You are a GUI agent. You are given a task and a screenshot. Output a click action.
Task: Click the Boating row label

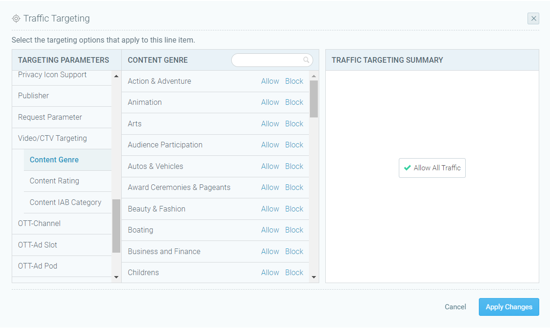click(140, 230)
